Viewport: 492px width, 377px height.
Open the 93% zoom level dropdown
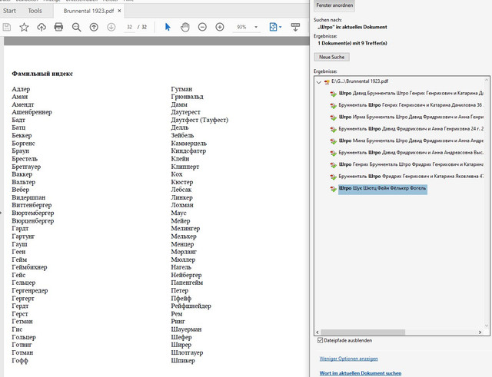click(256, 27)
